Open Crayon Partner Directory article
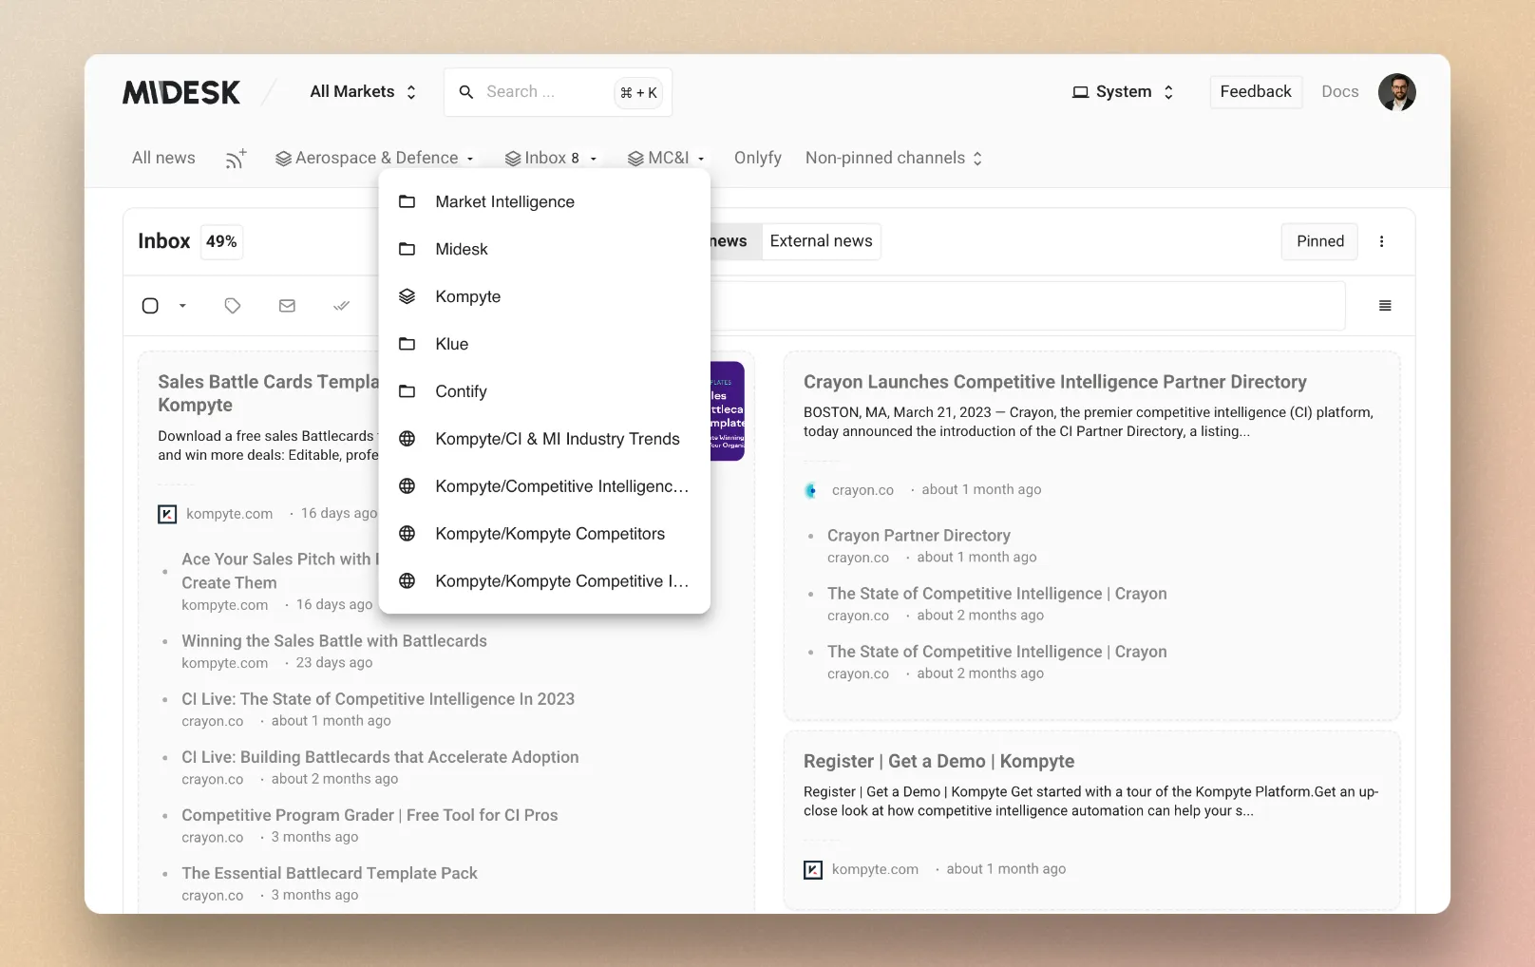1535x967 pixels. 919,536
